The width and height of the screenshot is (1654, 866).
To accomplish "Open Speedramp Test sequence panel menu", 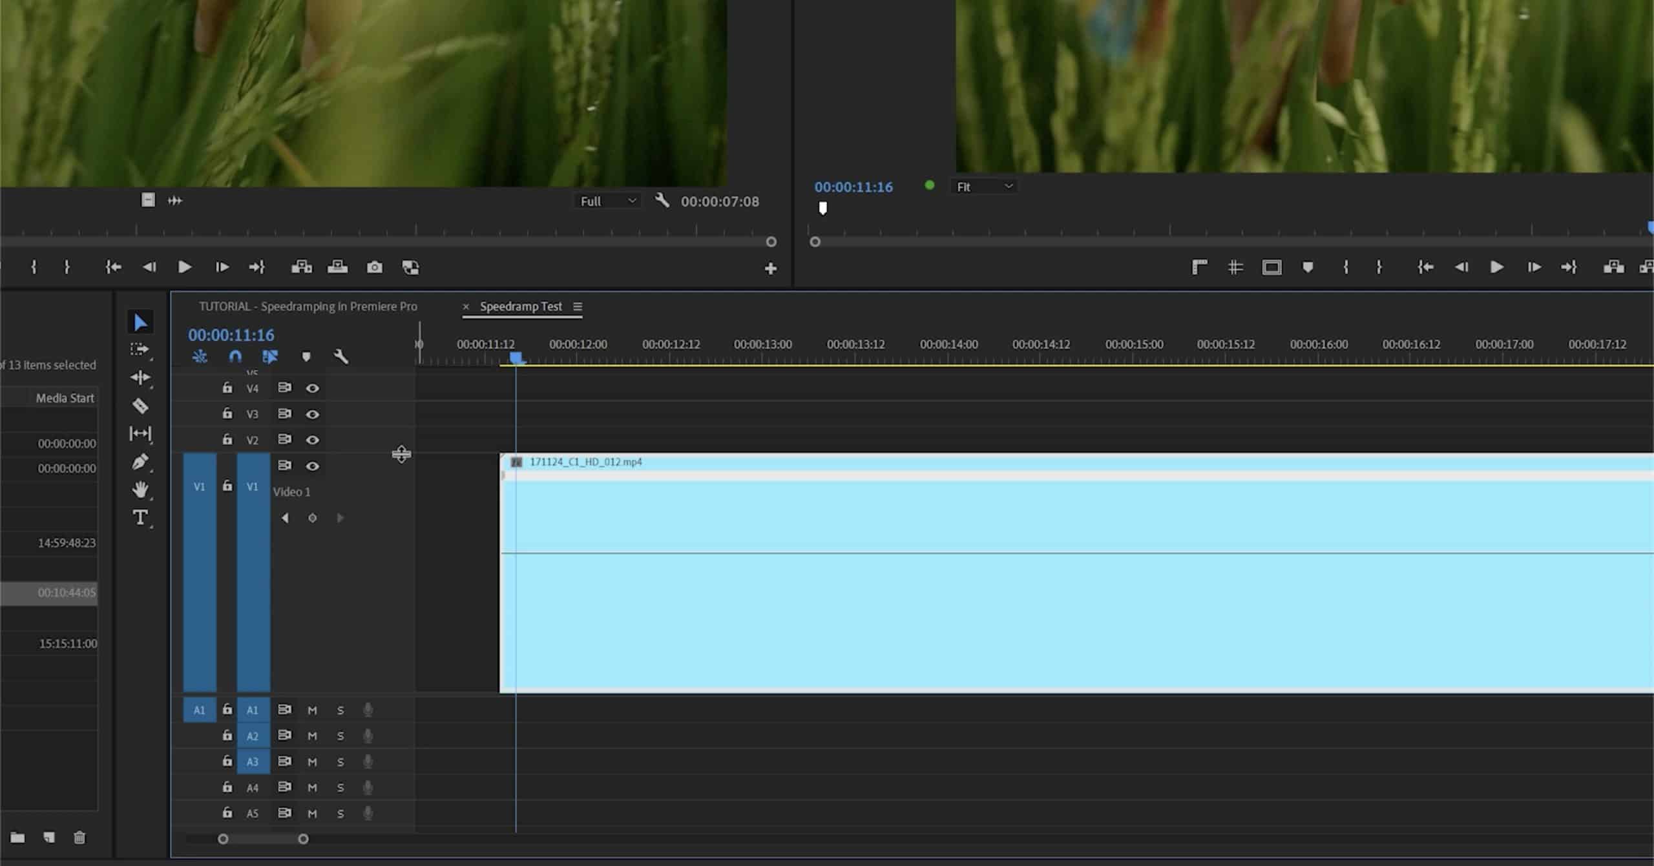I will click(x=578, y=307).
